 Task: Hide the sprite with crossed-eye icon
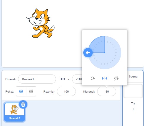(x=31, y=91)
